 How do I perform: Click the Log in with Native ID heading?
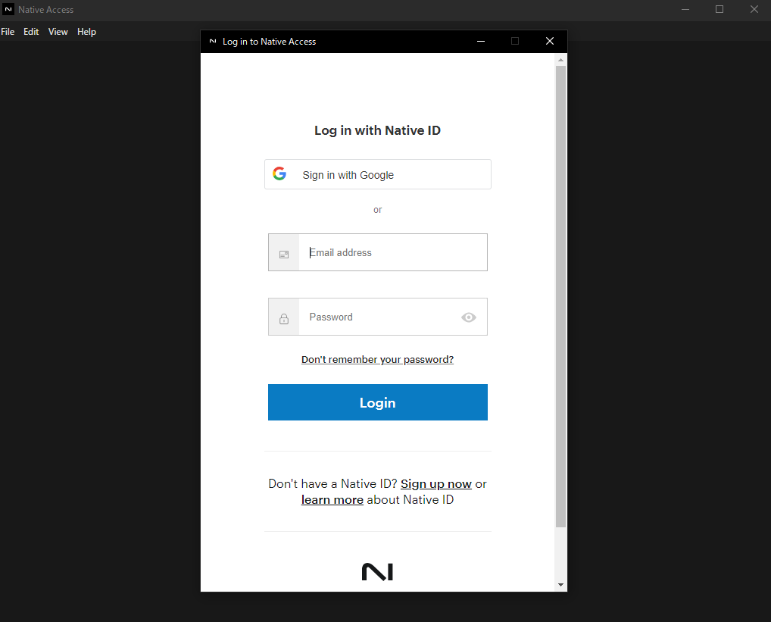pyautogui.click(x=378, y=130)
